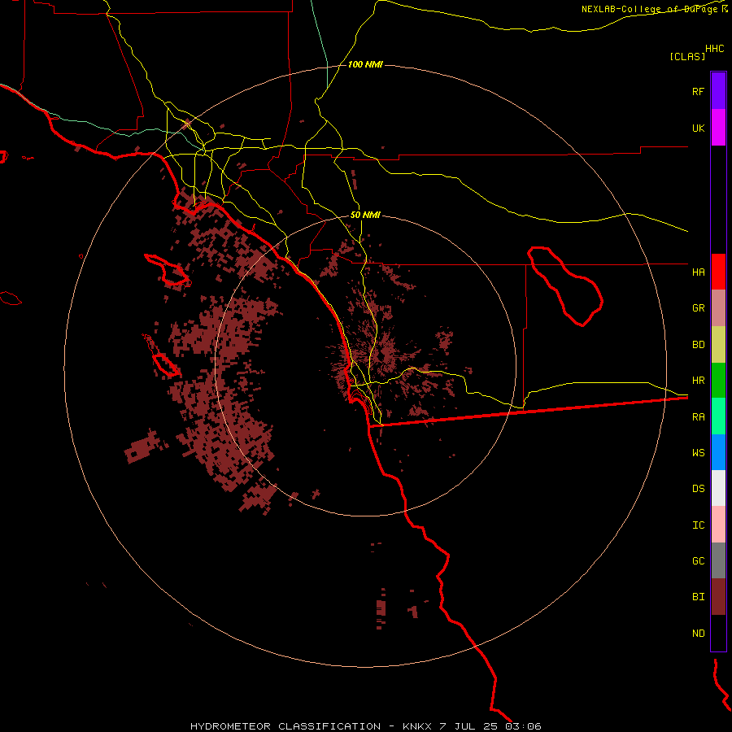Click the BI legend label
The image size is (732, 732).
click(x=698, y=597)
